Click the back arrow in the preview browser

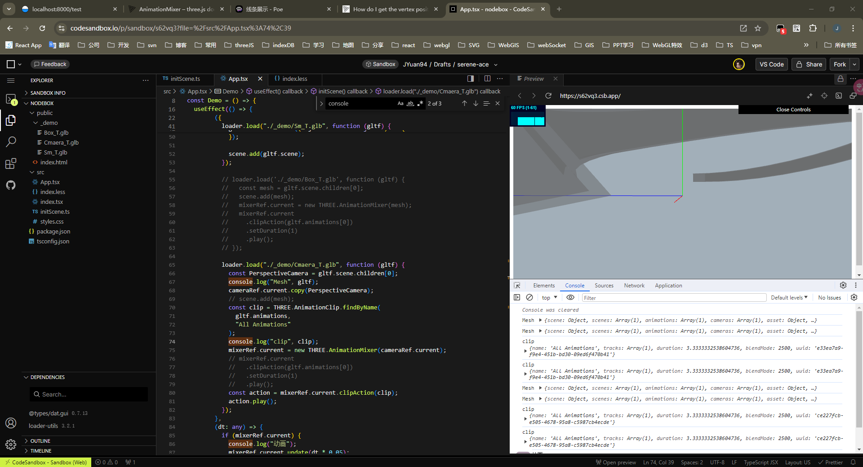[520, 96]
